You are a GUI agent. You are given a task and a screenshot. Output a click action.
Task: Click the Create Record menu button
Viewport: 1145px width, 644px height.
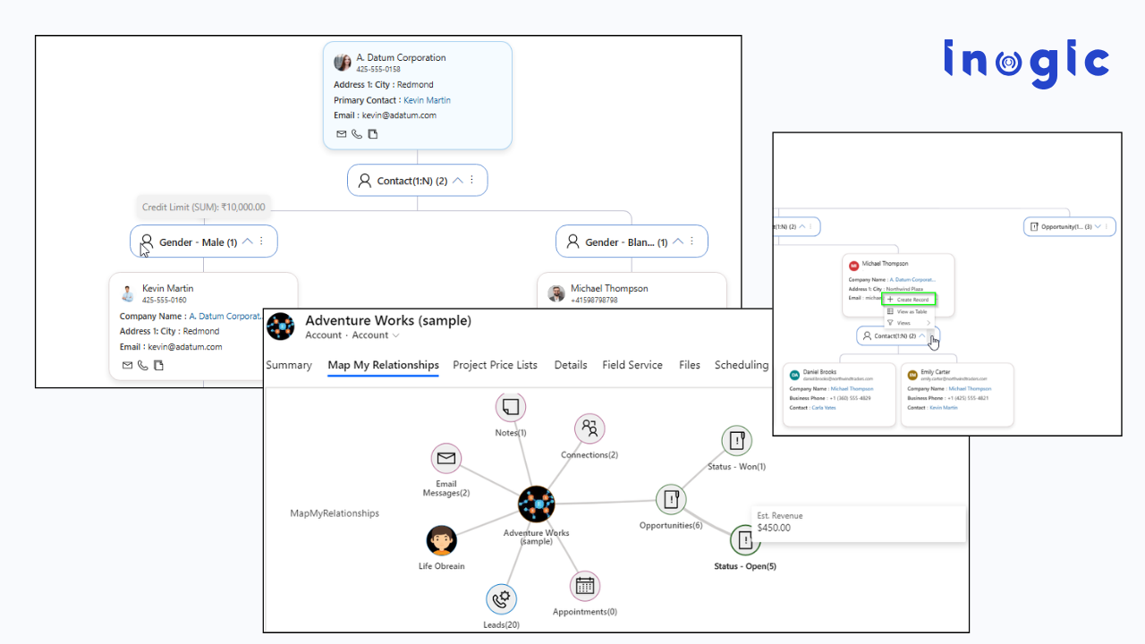point(908,300)
